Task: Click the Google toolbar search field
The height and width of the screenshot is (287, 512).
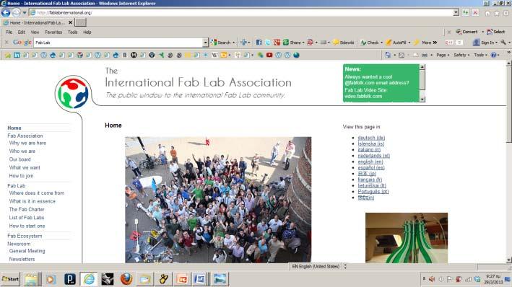Action: point(118,43)
